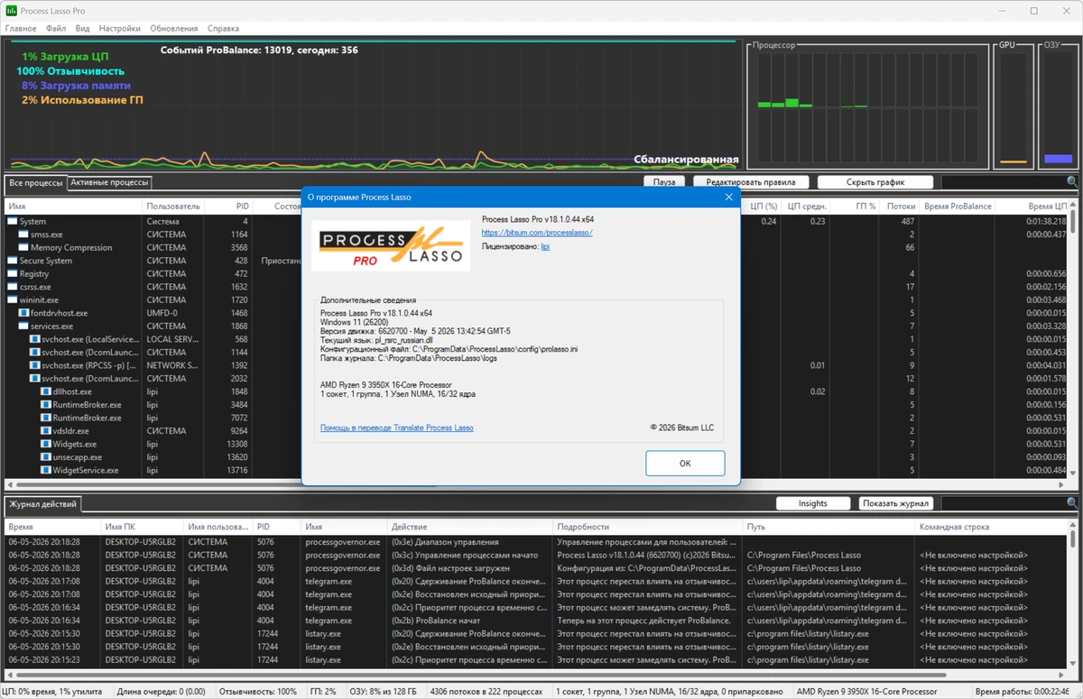Click the Memory Compression process icon
This screenshot has width=1083, height=699.
tap(23, 247)
